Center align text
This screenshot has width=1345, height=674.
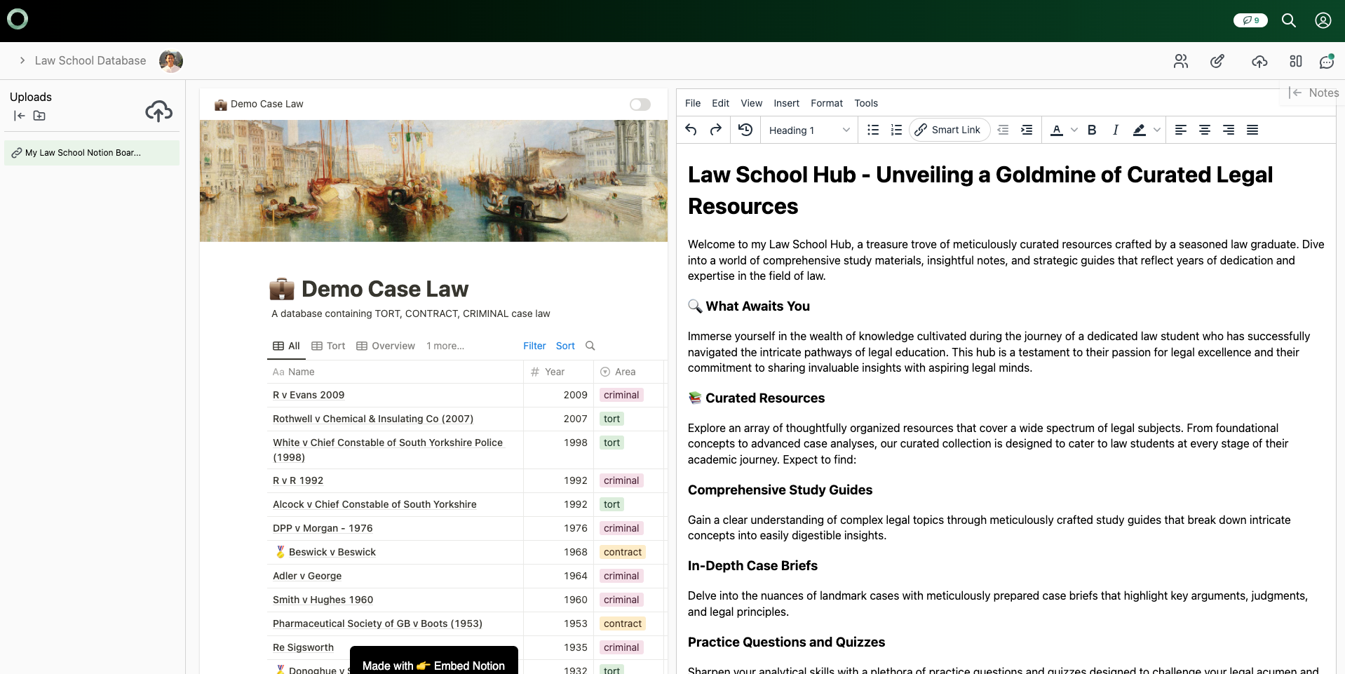pyautogui.click(x=1205, y=130)
